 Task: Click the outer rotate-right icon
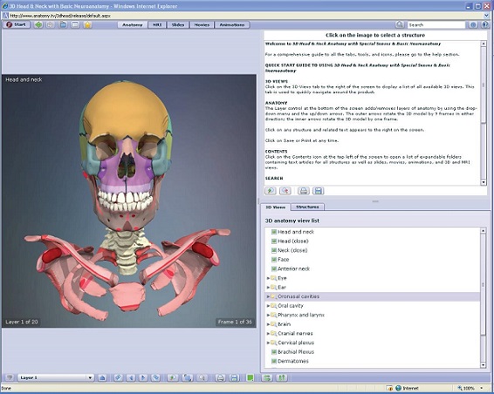[x=155, y=377]
